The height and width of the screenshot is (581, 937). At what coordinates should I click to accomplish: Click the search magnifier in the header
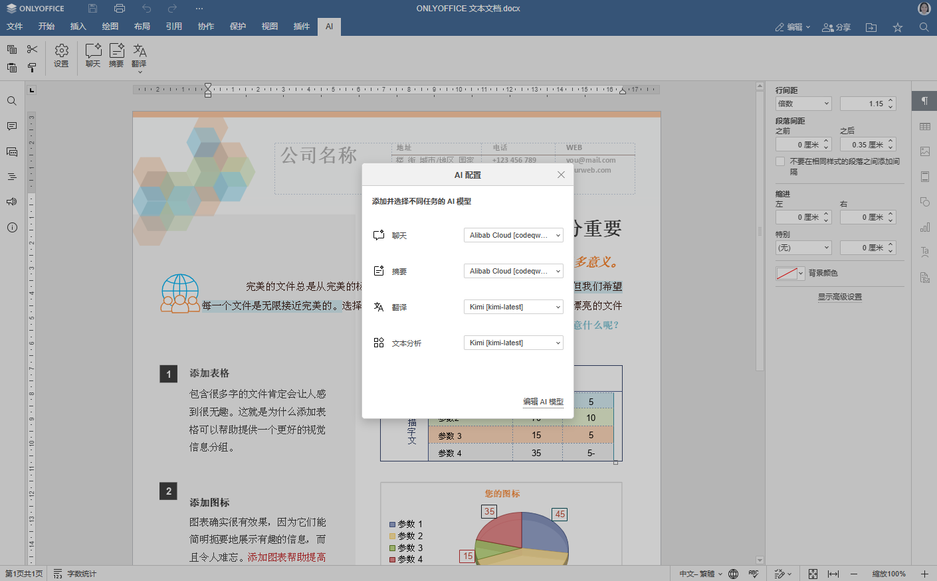pyautogui.click(x=924, y=27)
